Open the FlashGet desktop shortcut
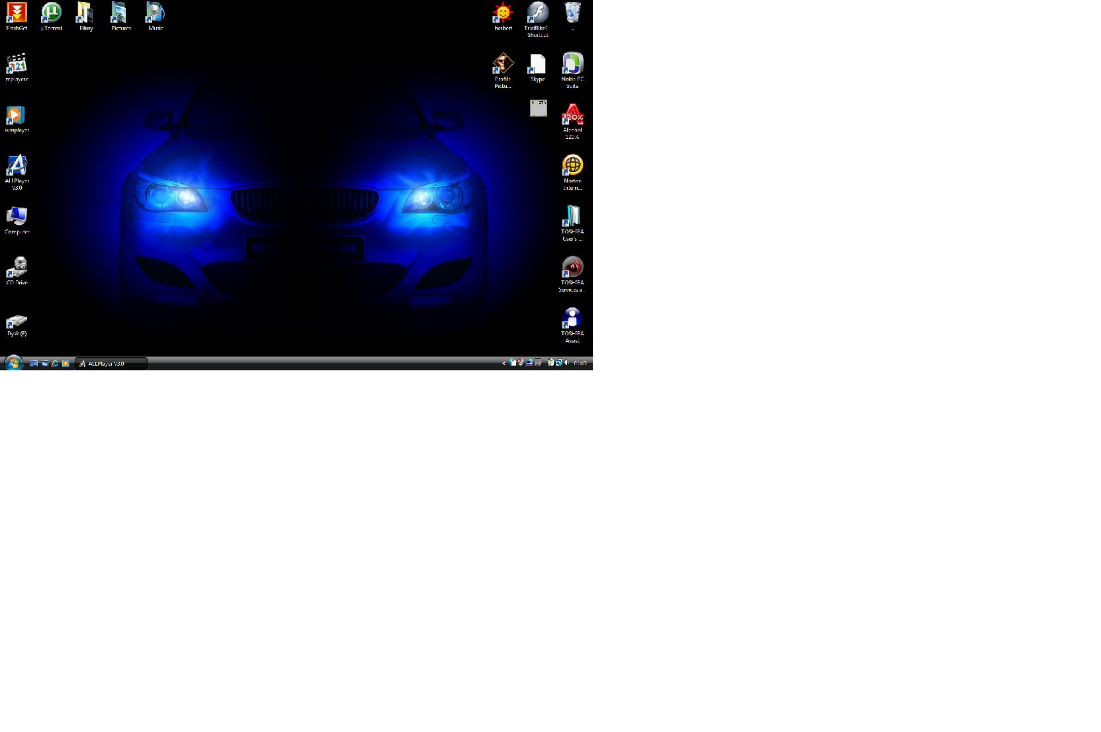This screenshot has height=732, width=1101. 17,14
